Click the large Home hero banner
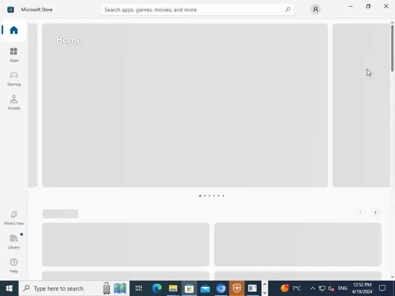The image size is (395, 296). click(x=185, y=105)
